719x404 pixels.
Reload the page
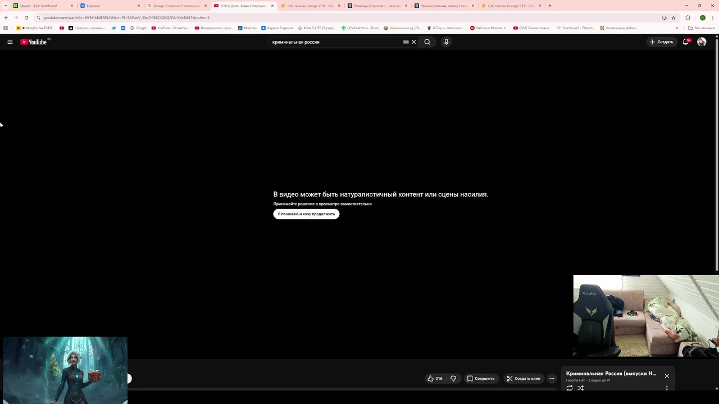pos(26,17)
